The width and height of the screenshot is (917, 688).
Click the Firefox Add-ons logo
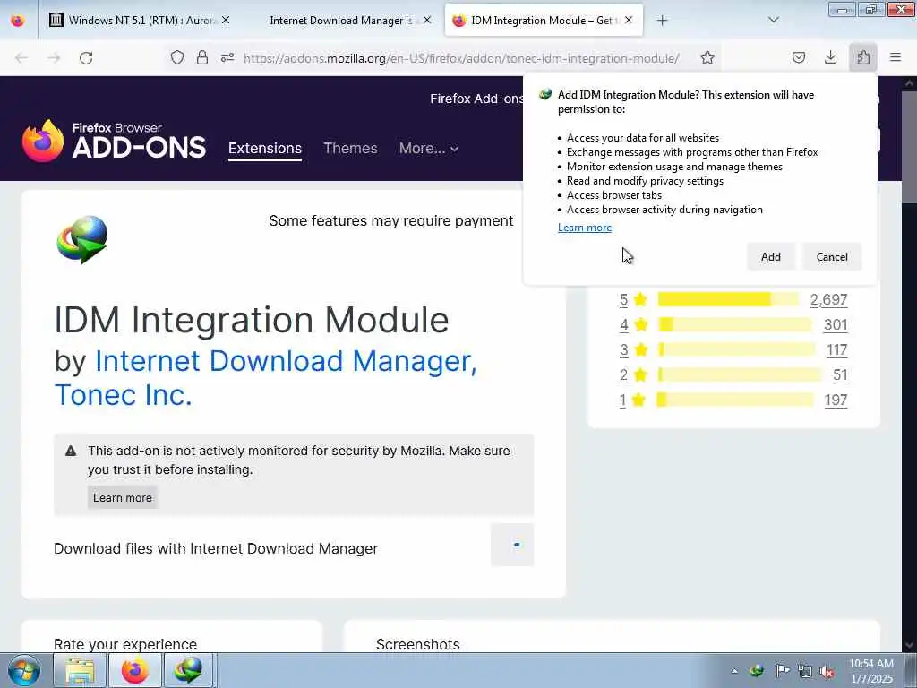tap(114, 141)
